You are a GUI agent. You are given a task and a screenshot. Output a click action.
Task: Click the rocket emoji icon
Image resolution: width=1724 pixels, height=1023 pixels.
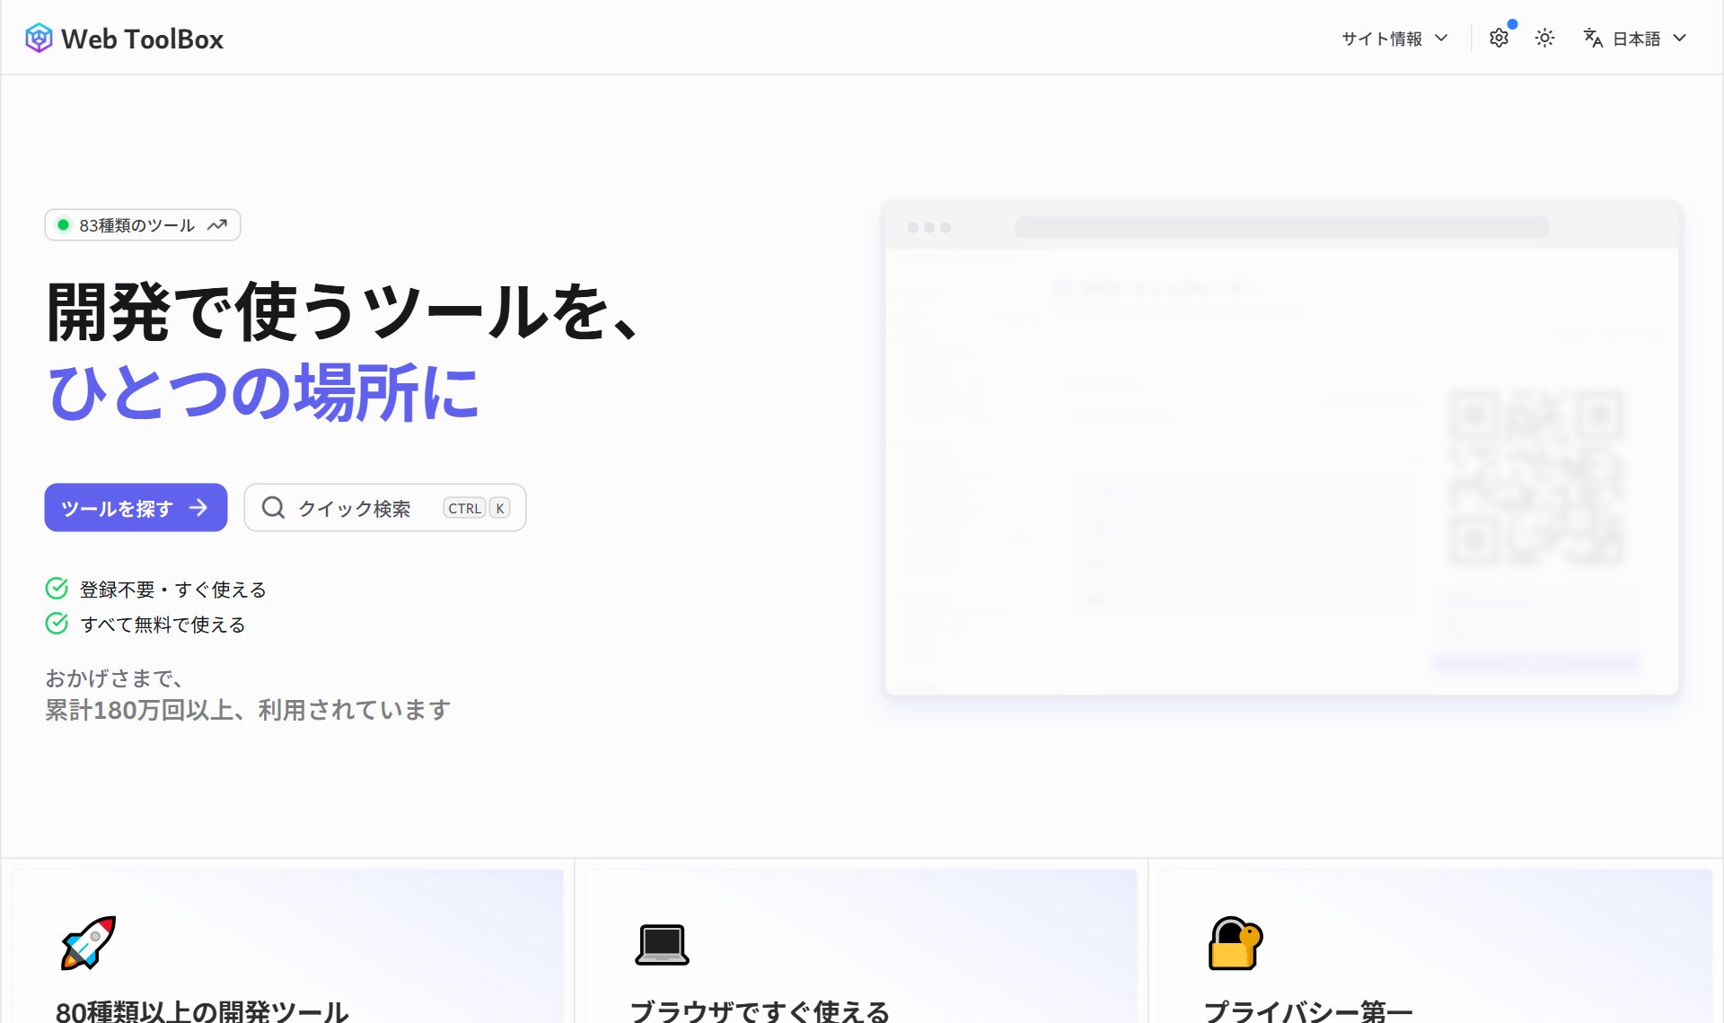tap(88, 942)
